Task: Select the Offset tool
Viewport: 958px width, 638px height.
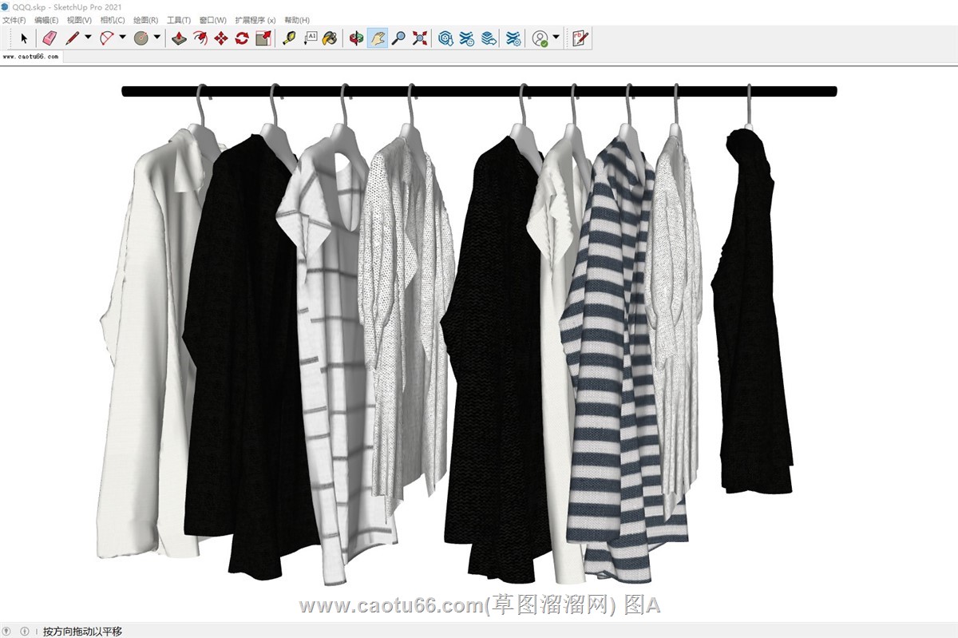Action: (x=200, y=38)
